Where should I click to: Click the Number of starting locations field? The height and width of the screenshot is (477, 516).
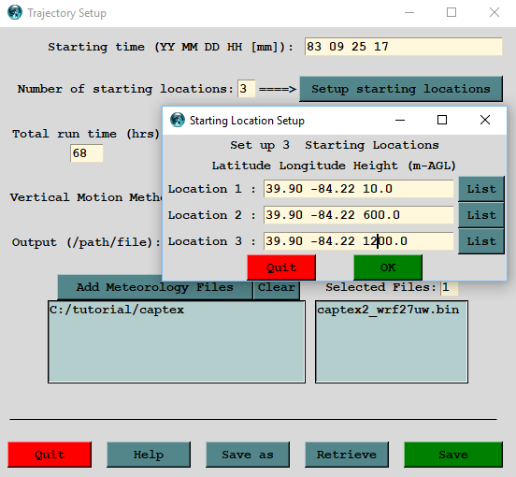click(246, 89)
